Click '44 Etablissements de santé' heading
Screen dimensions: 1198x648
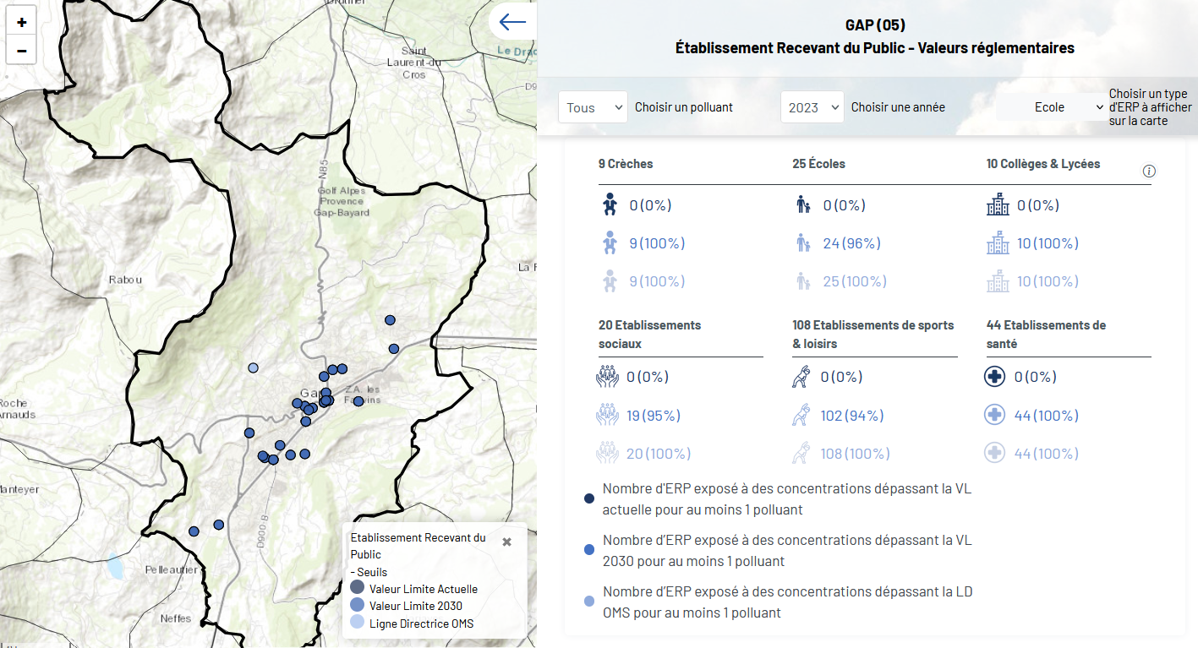[x=1046, y=335]
